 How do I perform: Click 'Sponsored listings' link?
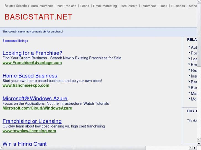[15, 41]
